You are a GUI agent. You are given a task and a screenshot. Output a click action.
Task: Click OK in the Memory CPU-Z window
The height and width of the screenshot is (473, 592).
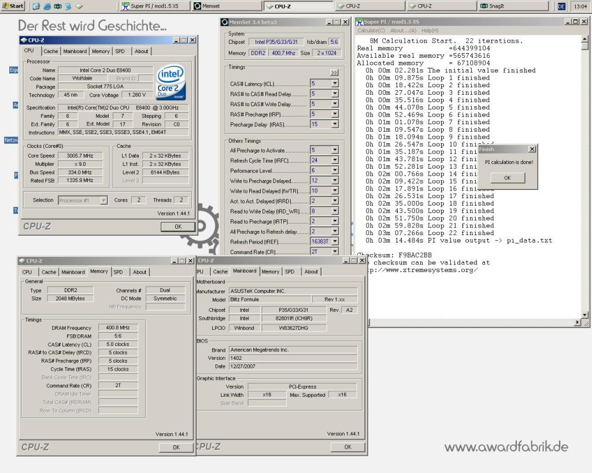[x=176, y=448]
